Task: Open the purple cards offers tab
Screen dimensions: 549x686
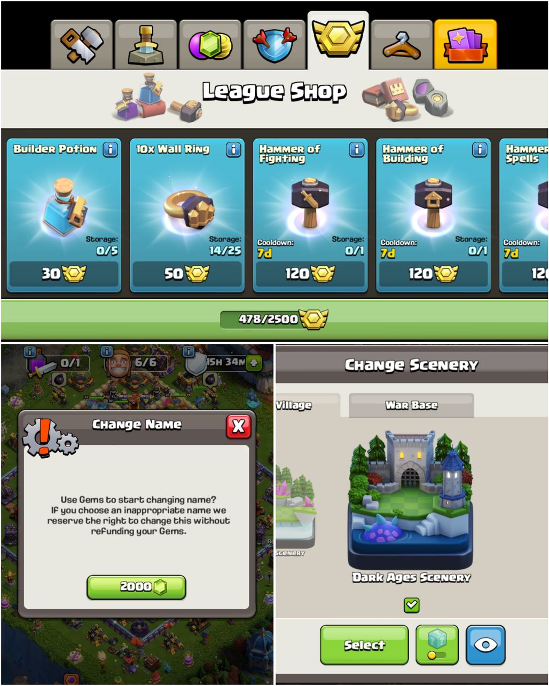Action: (x=466, y=45)
